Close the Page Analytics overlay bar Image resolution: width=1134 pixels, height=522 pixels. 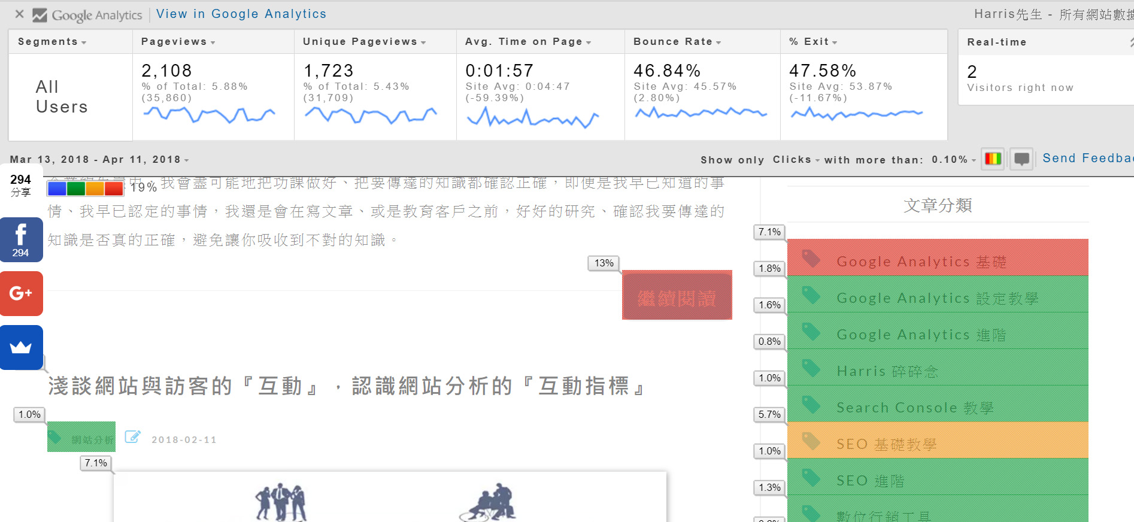pos(19,14)
